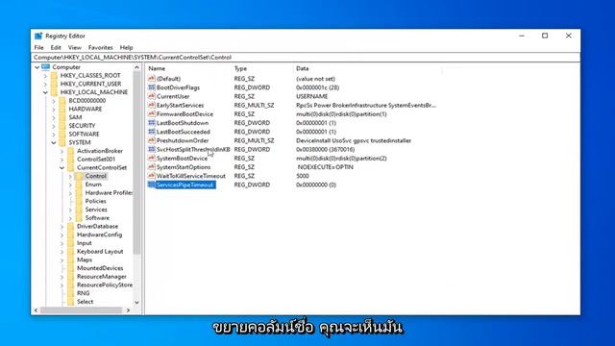Collapse the Computer root node
The height and width of the screenshot is (346, 615).
(37, 67)
